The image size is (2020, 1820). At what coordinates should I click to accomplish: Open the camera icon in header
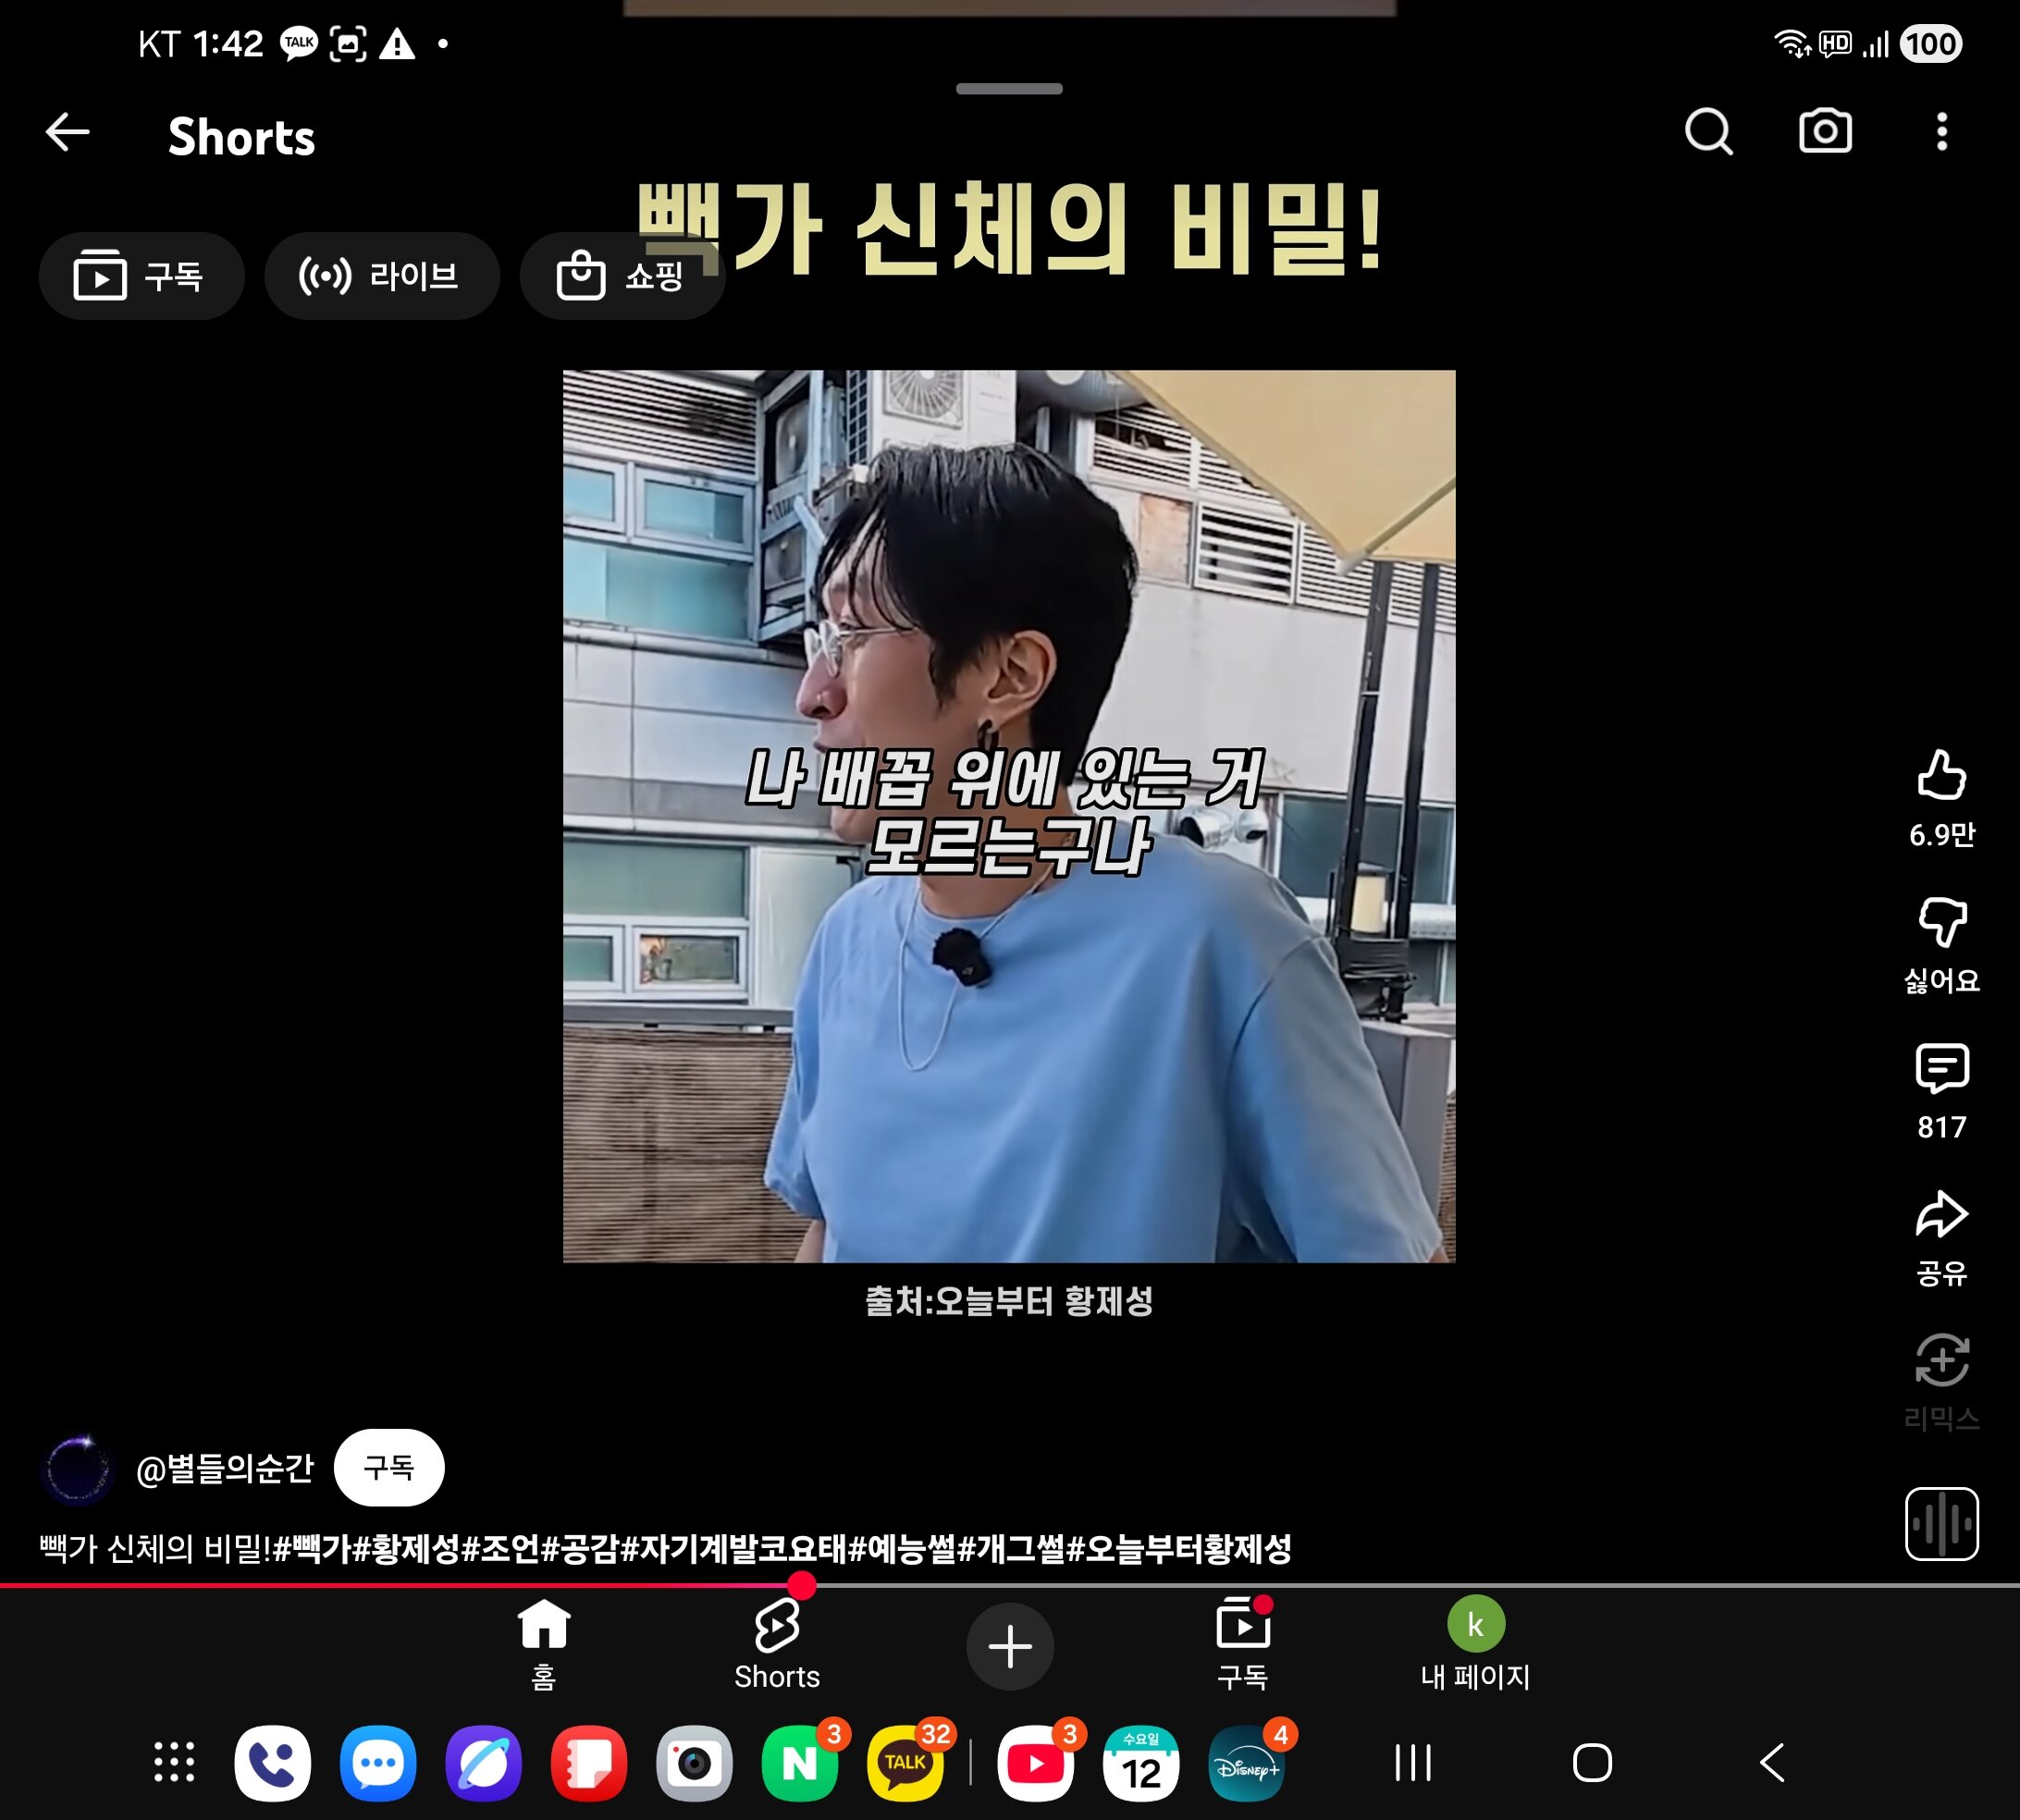pos(1825,132)
